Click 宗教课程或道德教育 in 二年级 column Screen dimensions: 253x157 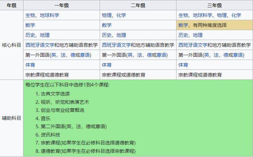[124, 75]
